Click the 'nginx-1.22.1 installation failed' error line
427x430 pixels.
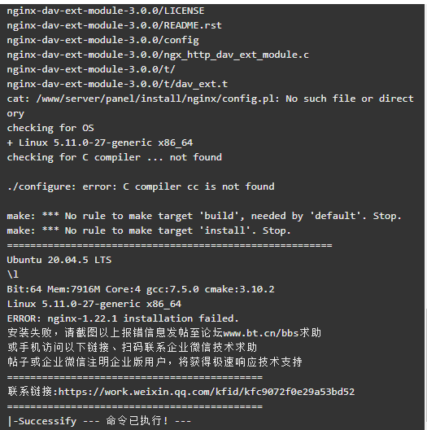pyautogui.click(x=123, y=318)
